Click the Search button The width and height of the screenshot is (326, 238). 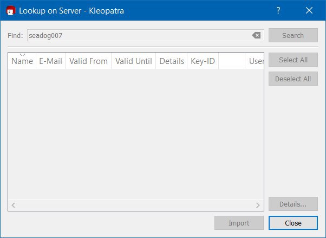coord(293,35)
